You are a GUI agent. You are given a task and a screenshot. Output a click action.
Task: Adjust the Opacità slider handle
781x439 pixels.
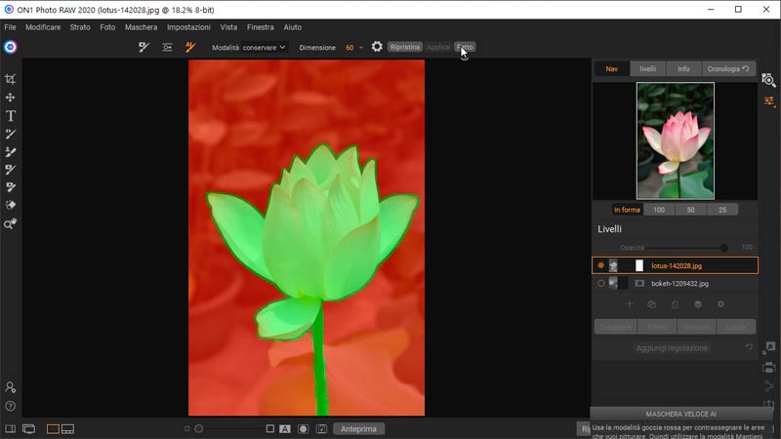(x=723, y=248)
